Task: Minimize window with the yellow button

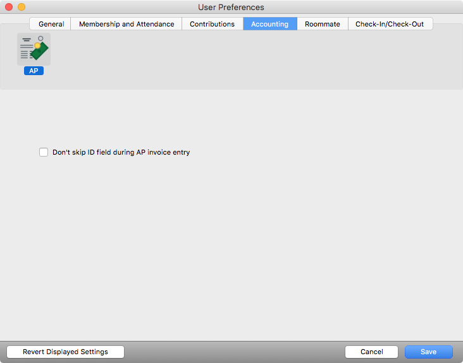Action: [22, 7]
